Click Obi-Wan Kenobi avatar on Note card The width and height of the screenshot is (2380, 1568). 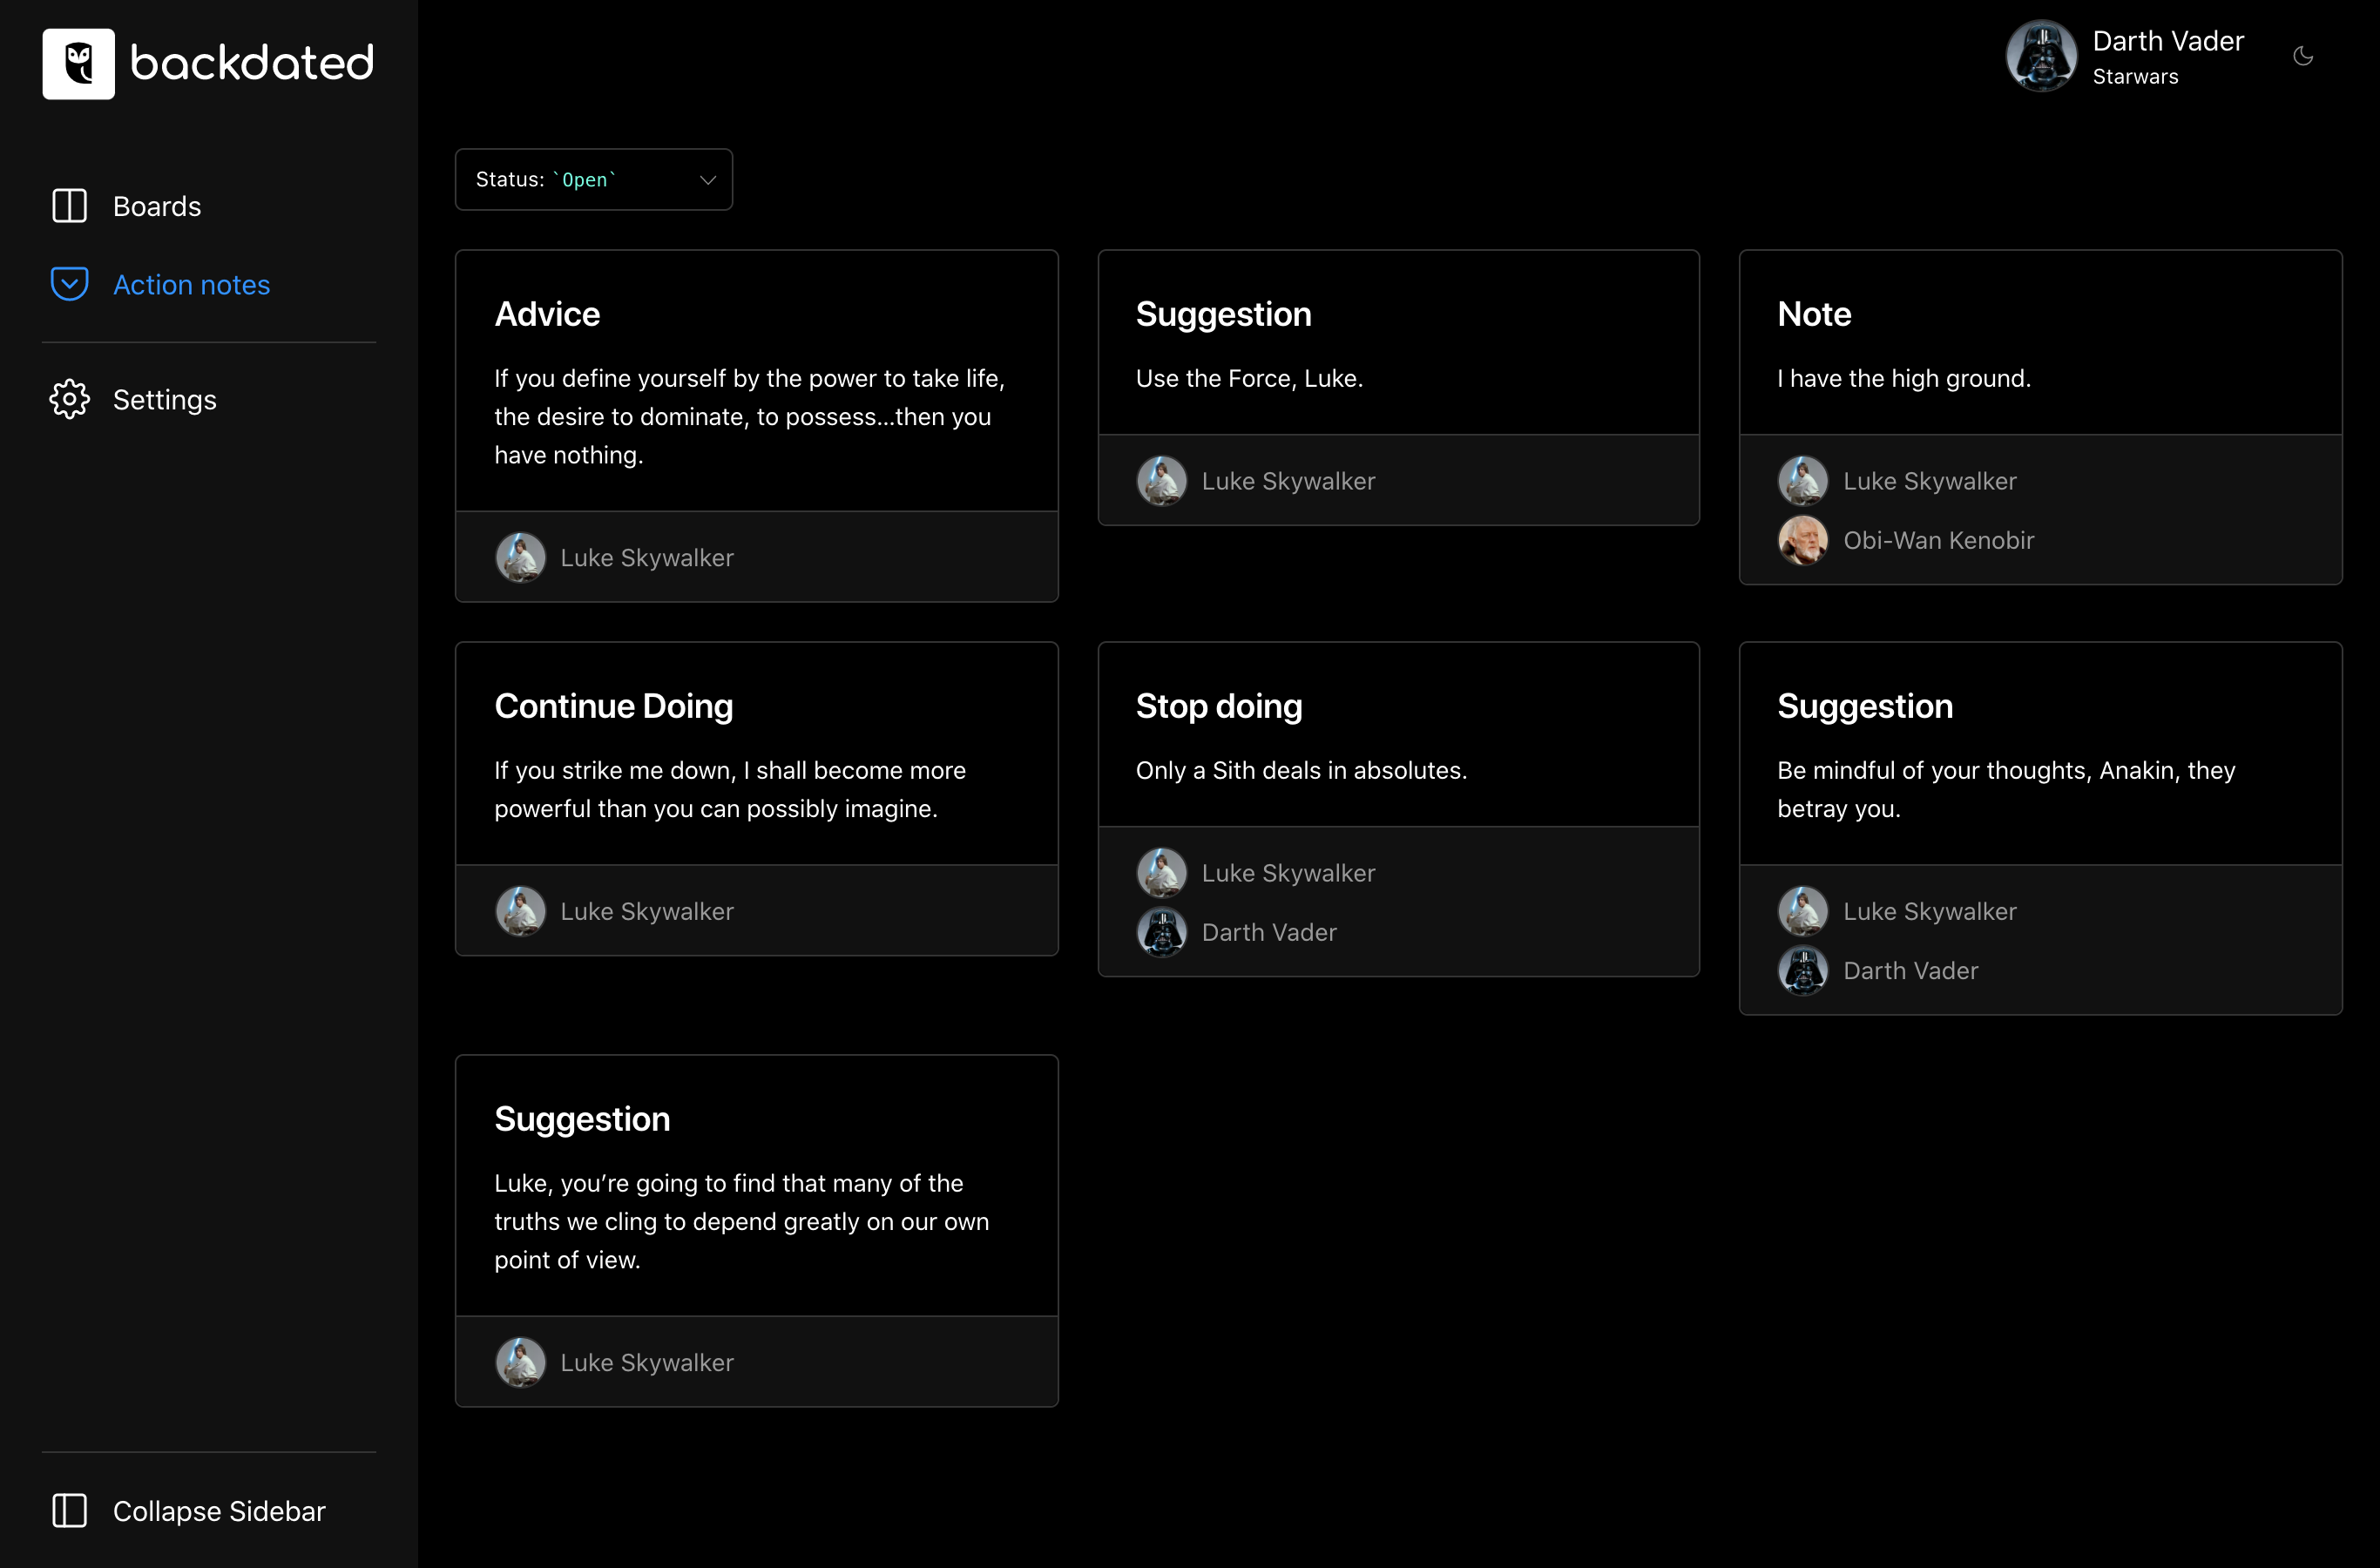click(1802, 541)
